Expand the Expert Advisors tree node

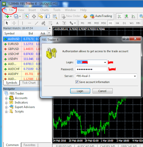[6, 107]
